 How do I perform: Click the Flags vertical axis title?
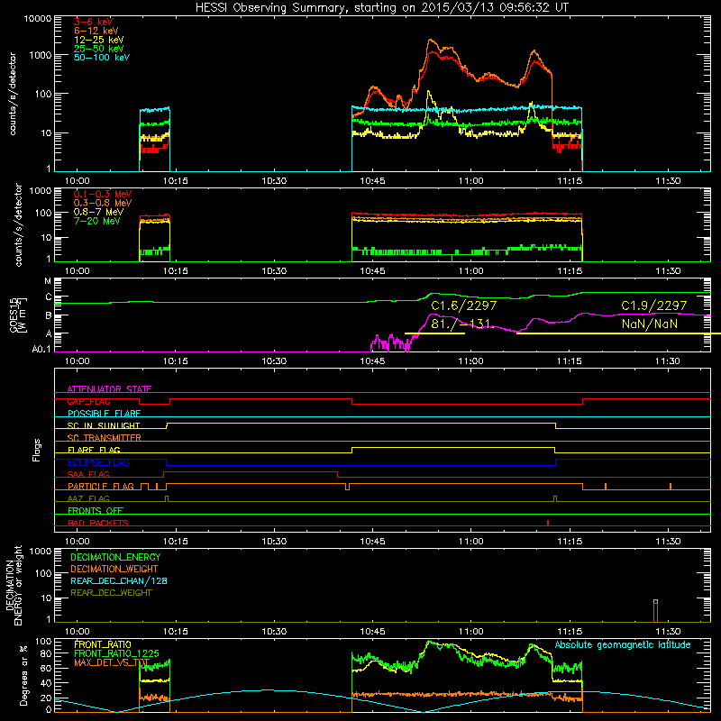click(37, 450)
